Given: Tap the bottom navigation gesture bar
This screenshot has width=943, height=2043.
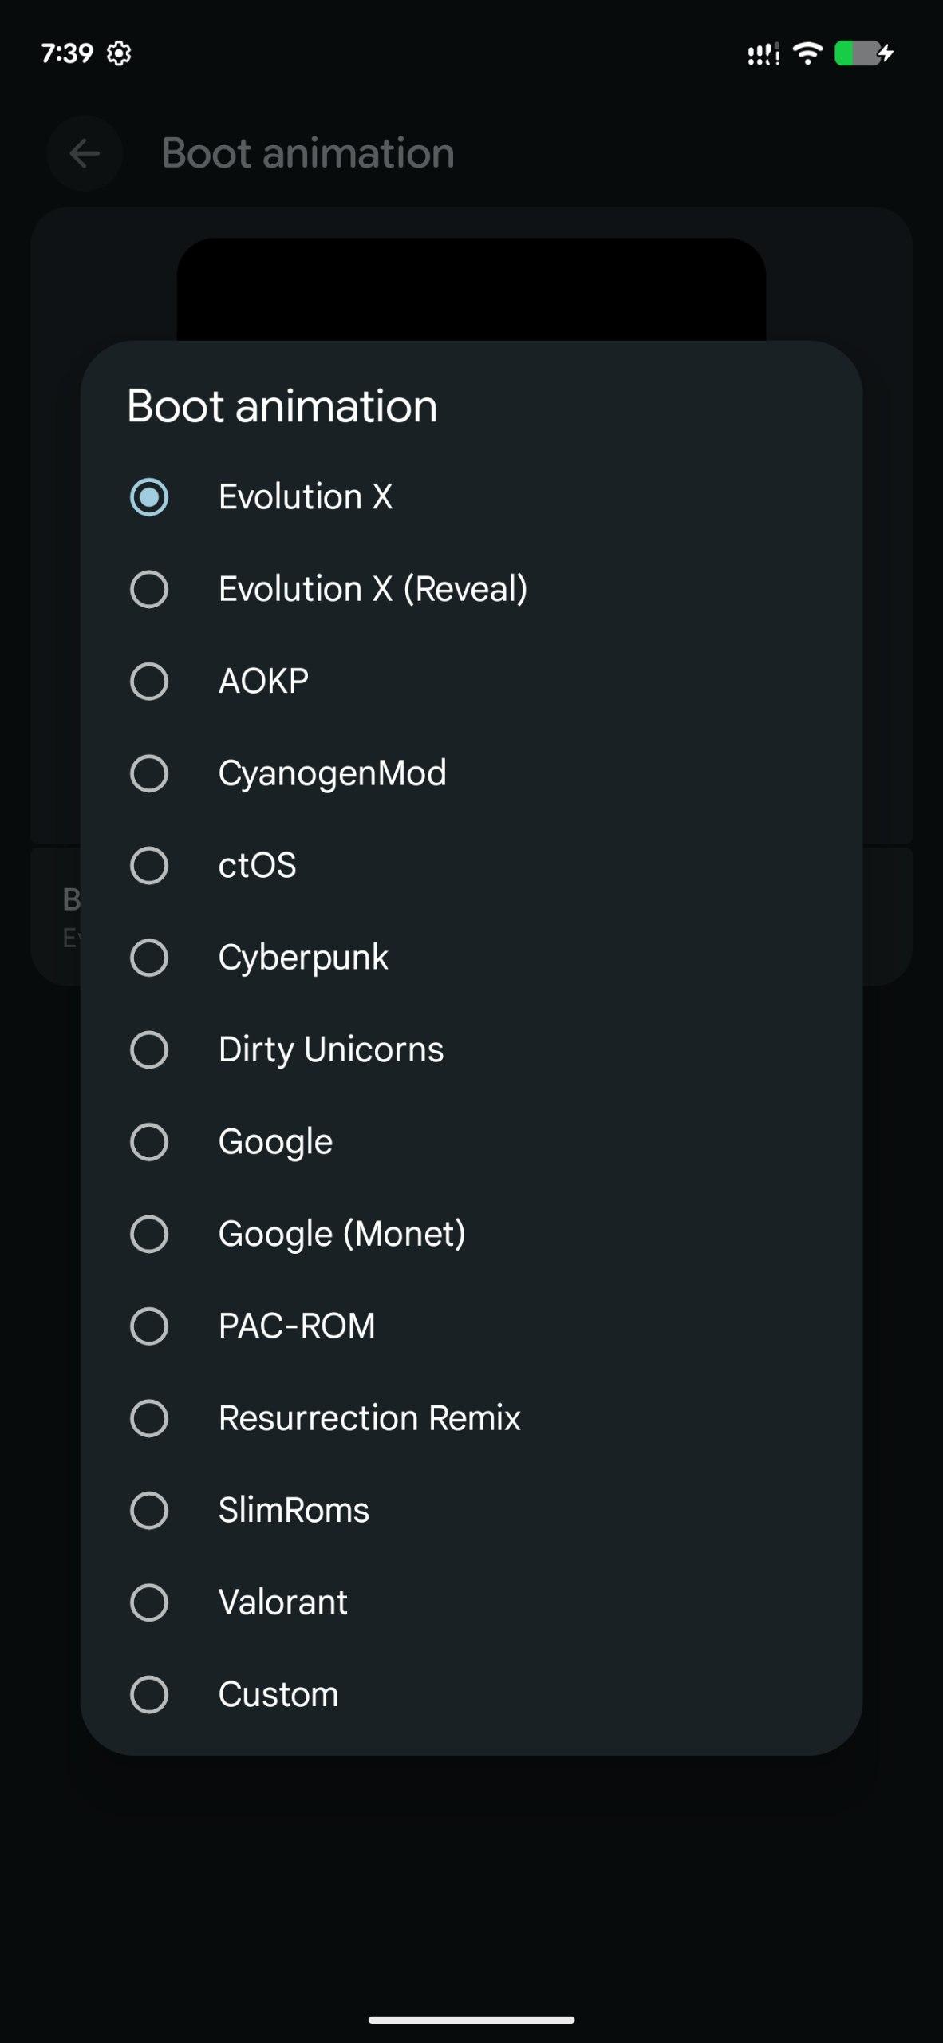Looking at the screenshot, I should [471, 2020].
